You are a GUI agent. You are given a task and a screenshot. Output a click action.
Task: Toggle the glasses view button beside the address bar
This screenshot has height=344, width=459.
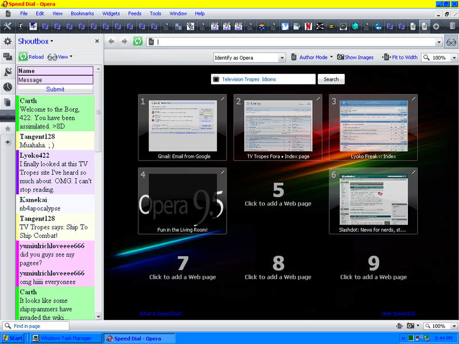451,42
